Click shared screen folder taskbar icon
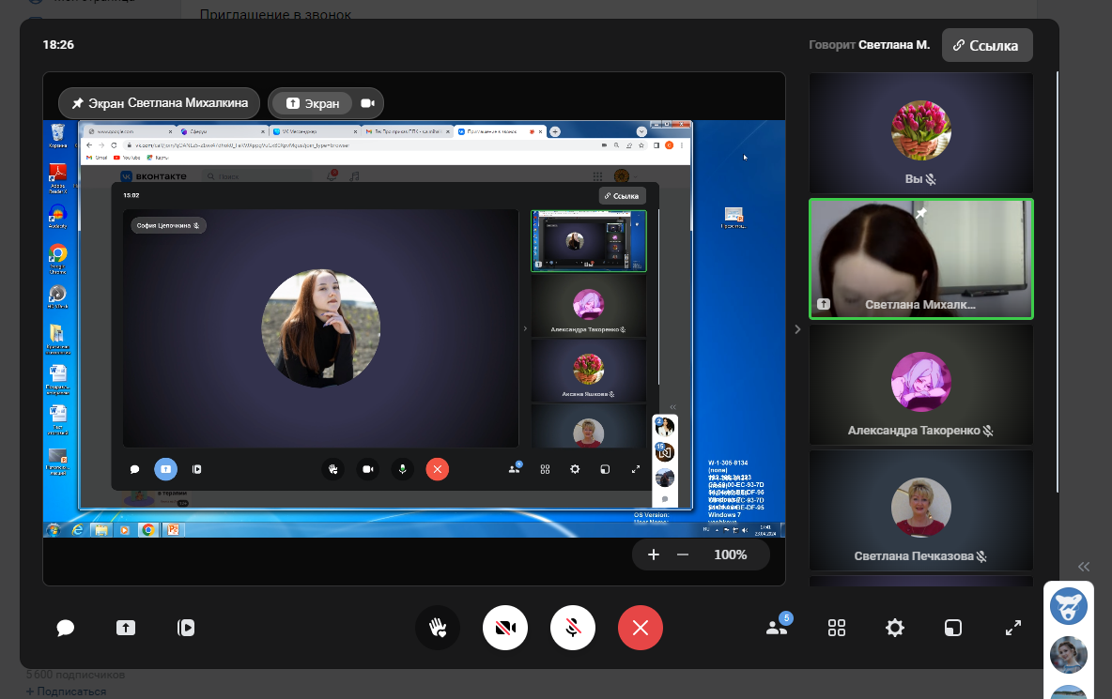This screenshot has height=699, width=1112. pos(100,530)
